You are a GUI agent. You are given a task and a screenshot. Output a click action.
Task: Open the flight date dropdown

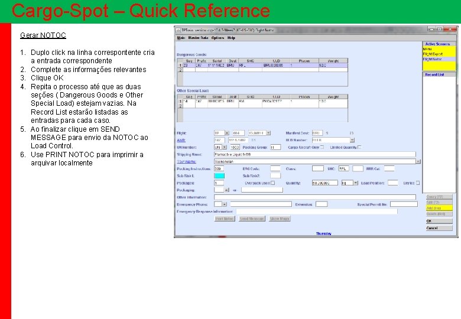(268, 133)
